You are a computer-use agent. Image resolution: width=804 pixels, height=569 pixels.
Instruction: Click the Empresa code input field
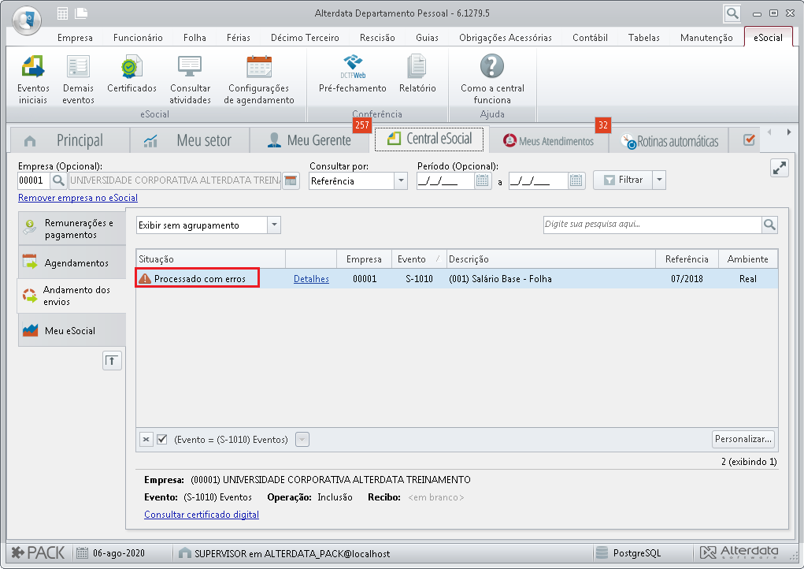tap(34, 180)
